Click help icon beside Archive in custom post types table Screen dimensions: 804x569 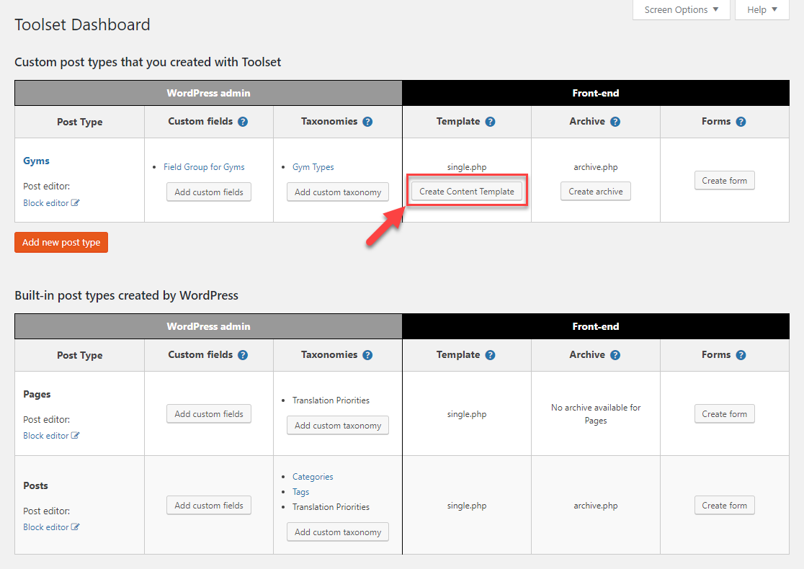615,122
